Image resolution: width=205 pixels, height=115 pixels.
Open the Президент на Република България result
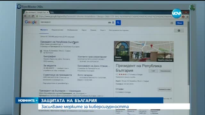click(x=59, y=42)
